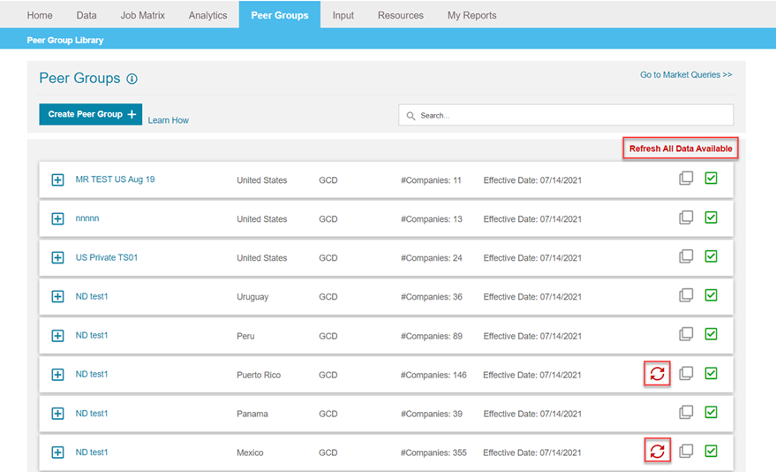Open the Analytics tab
Viewport: 776px width, 472px height.
point(207,15)
